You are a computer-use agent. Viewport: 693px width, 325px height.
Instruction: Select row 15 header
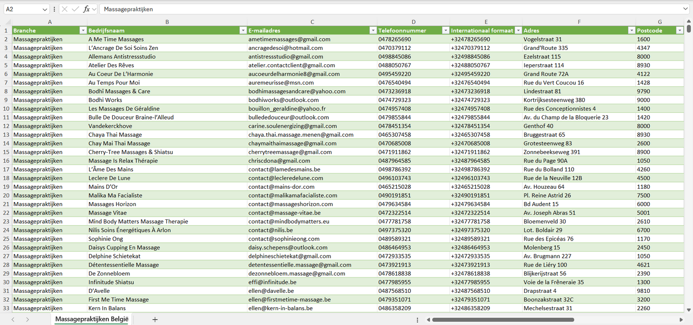(x=6, y=152)
